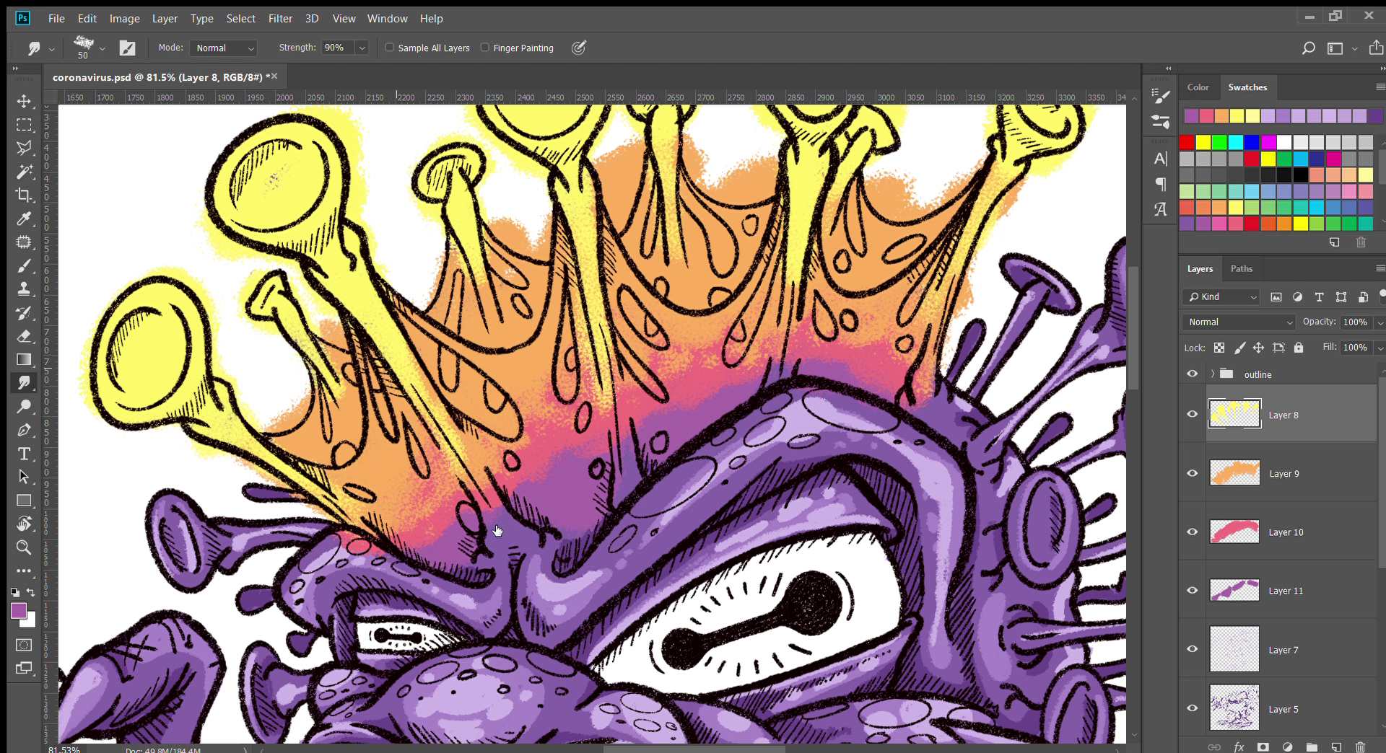Switch to the Paths tab
This screenshot has width=1386, height=753.
click(1241, 268)
